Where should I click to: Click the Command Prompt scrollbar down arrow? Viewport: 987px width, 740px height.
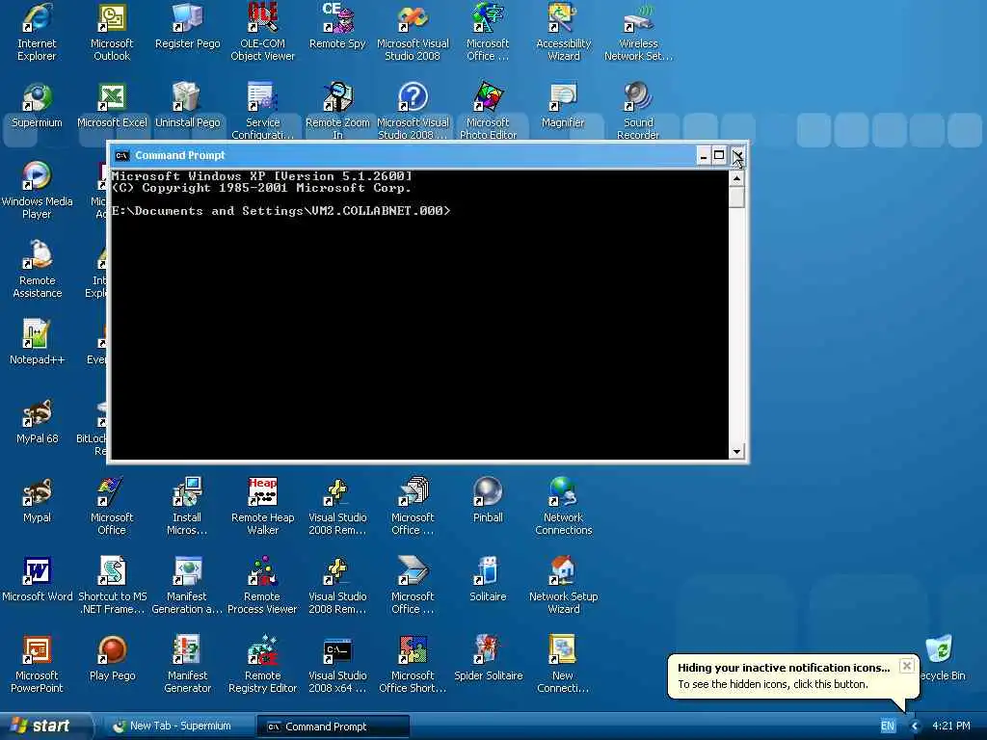736,452
